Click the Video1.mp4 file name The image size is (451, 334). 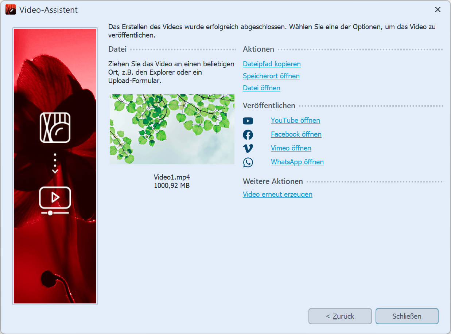tap(172, 177)
